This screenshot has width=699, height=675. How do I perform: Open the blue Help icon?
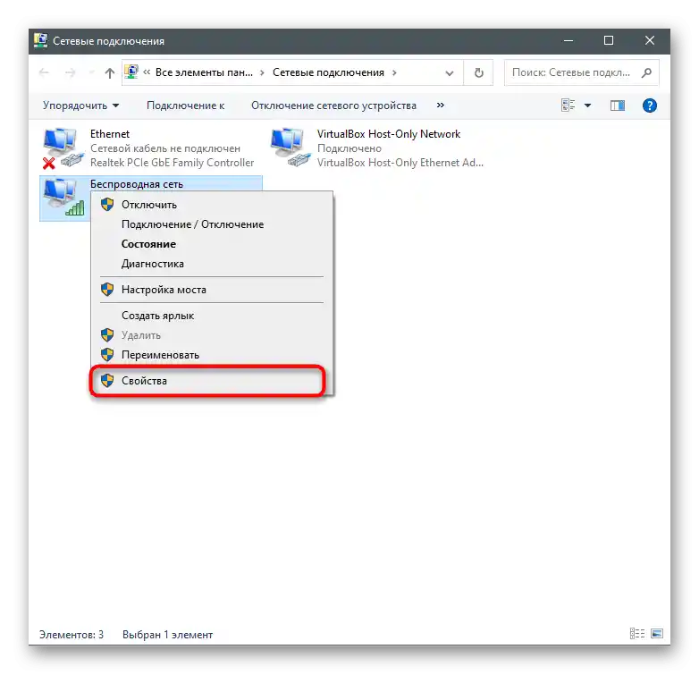tap(650, 105)
